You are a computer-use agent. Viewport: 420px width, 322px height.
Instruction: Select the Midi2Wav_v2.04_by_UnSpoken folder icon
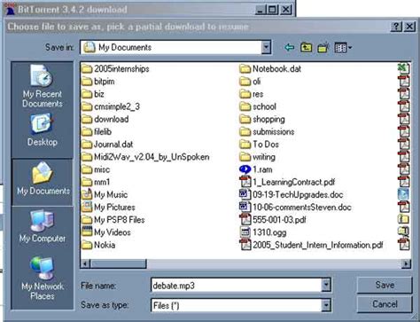click(87, 157)
